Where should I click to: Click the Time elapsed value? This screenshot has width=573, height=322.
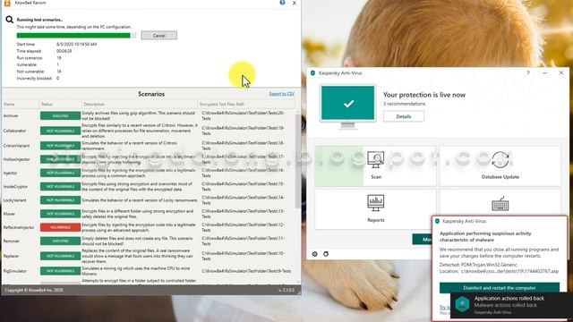(64, 51)
